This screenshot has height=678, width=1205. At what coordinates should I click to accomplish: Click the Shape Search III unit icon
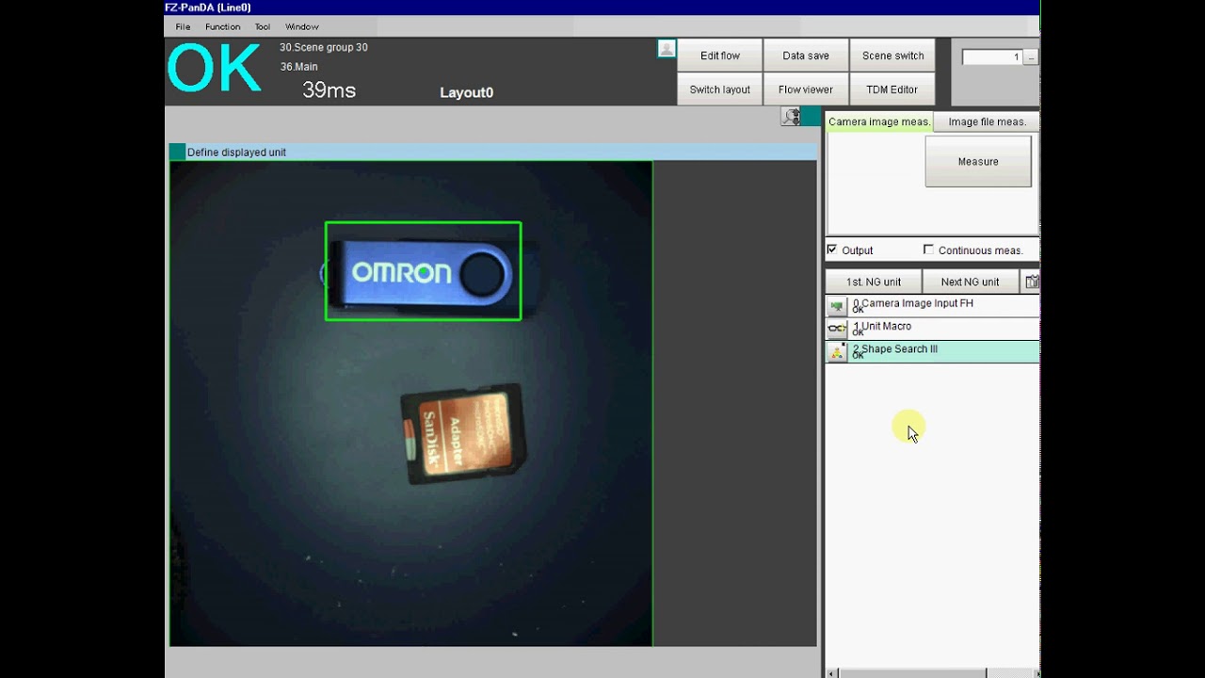[837, 351]
